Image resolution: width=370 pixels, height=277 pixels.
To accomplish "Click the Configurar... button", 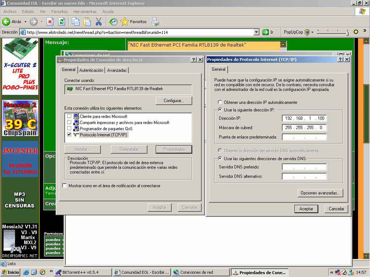I will point(174,101).
